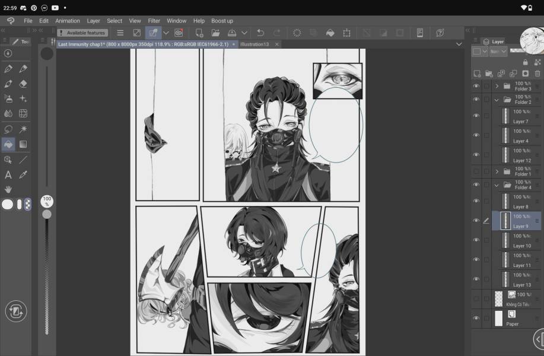Image resolution: width=544 pixels, height=356 pixels.
Task: Switch to the Illustration13 tab
Action: coord(254,44)
